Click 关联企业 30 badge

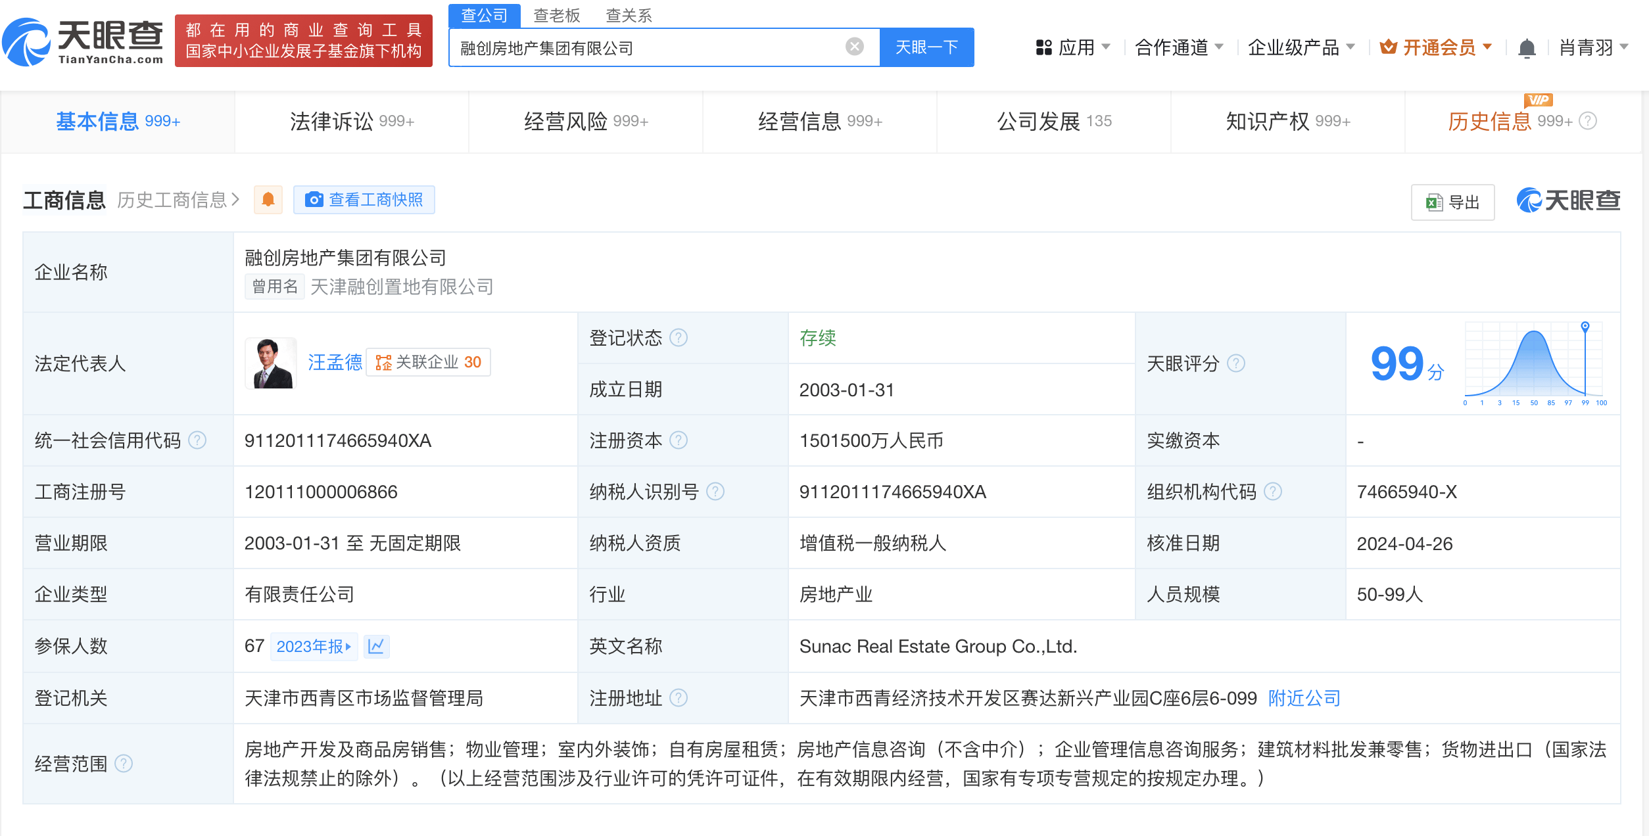click(x=429, y=362)
